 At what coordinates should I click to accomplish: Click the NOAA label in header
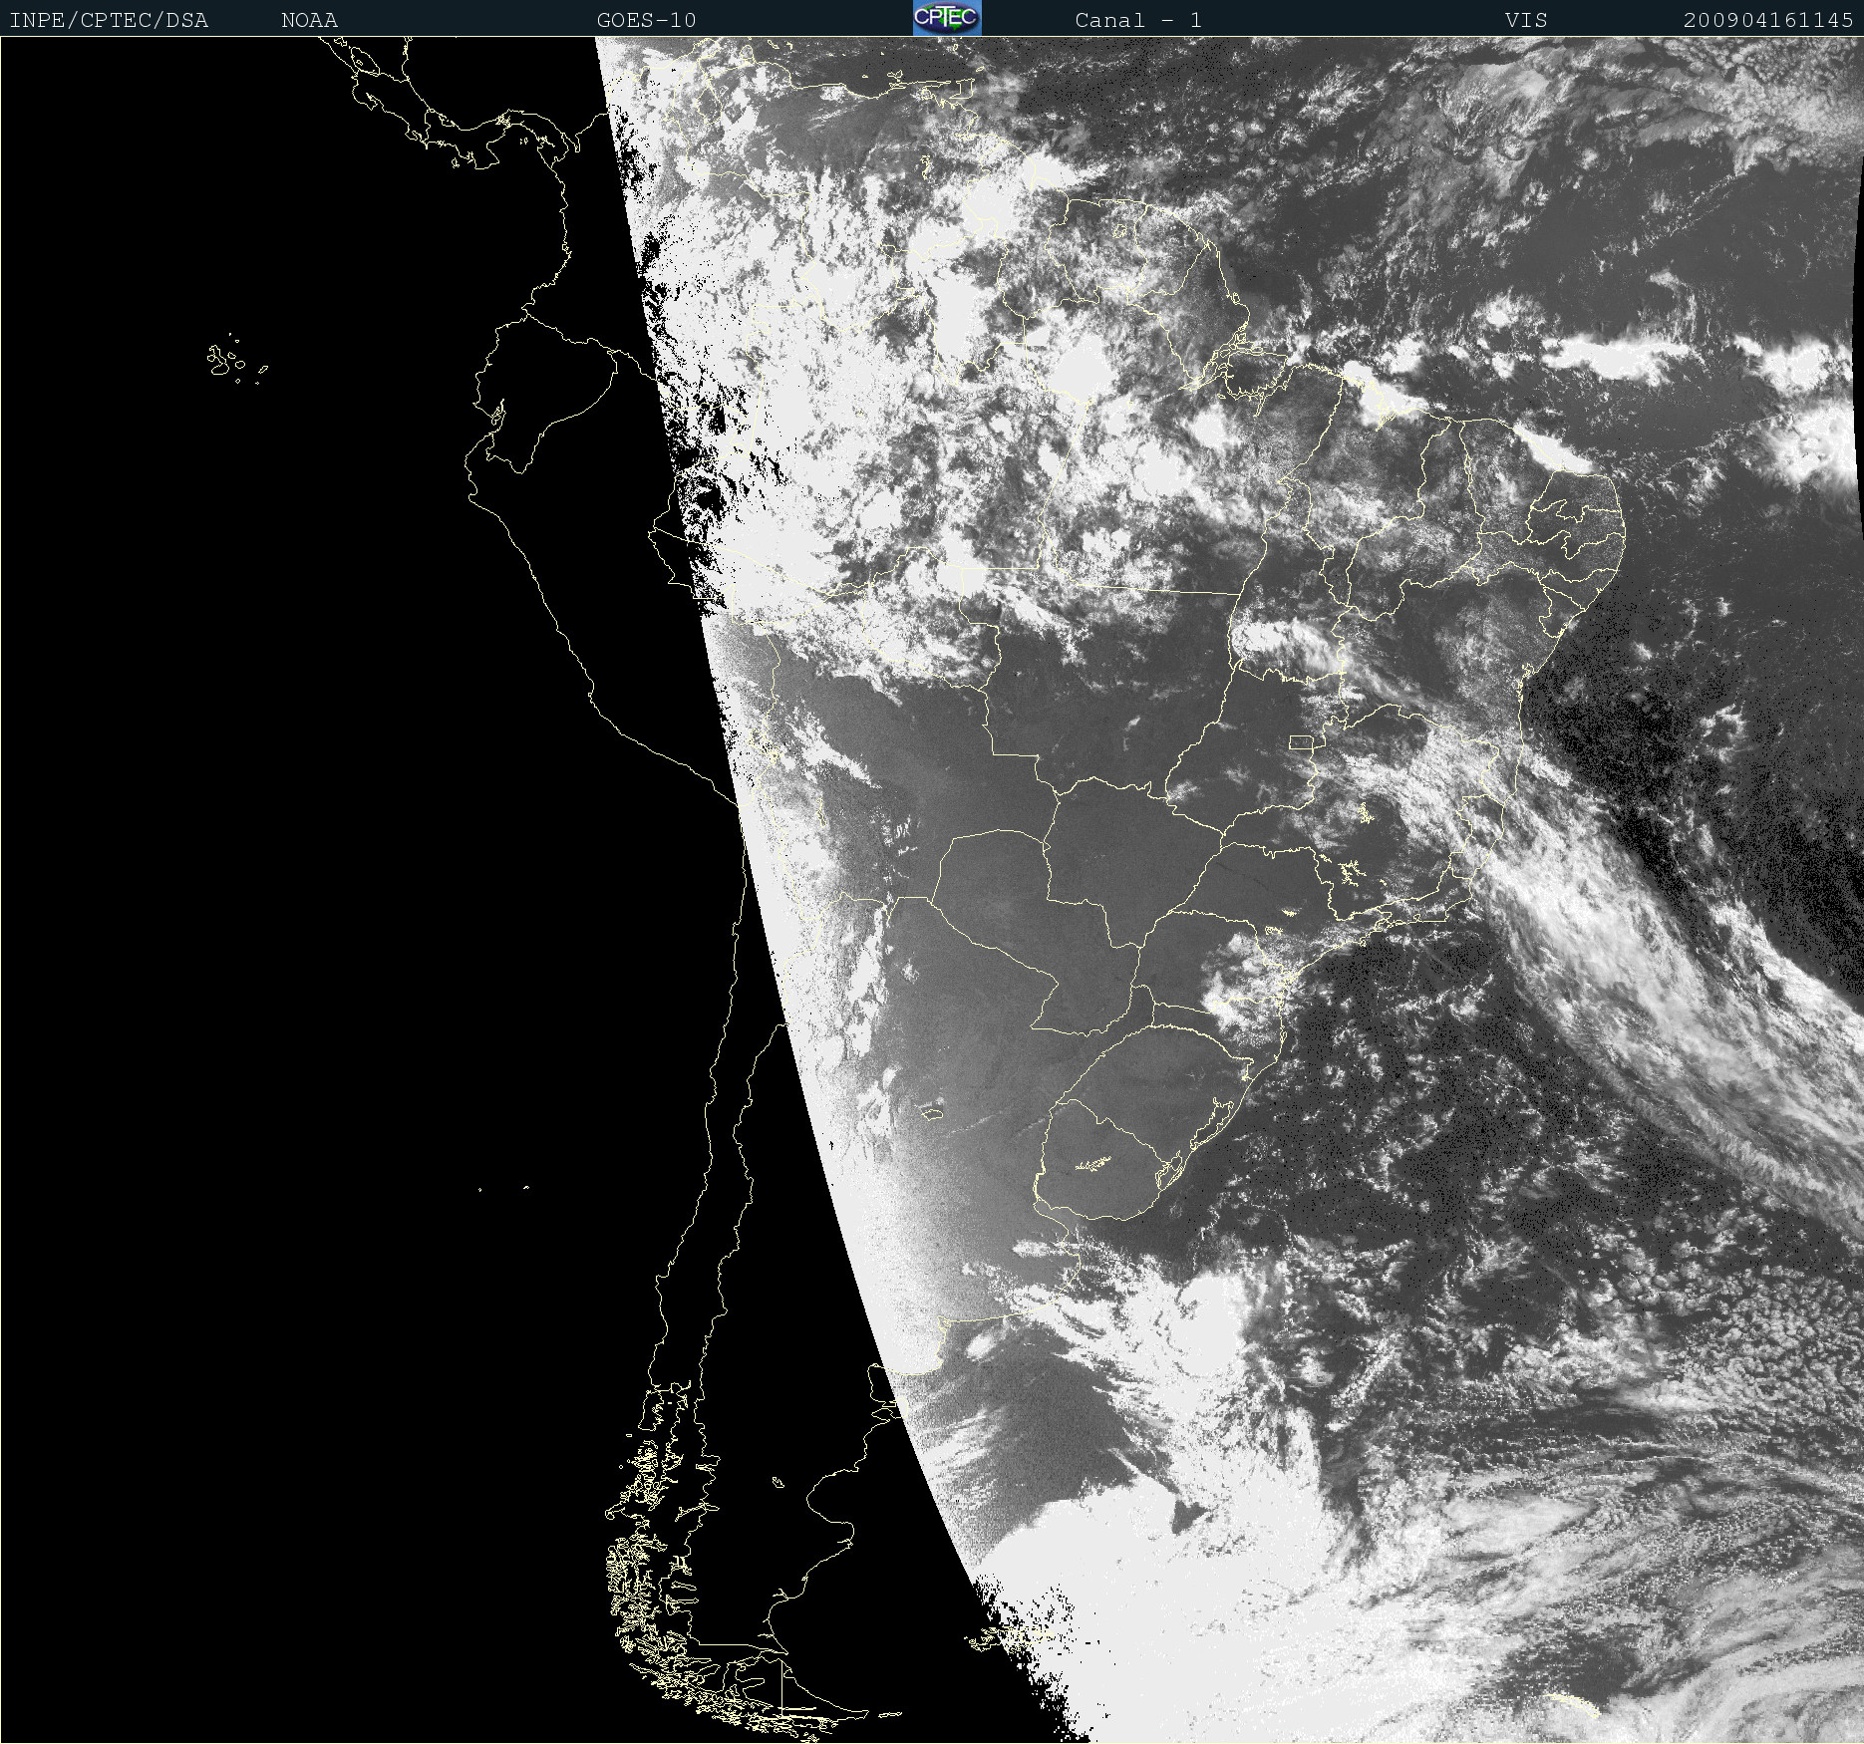[x=309, y=20]
